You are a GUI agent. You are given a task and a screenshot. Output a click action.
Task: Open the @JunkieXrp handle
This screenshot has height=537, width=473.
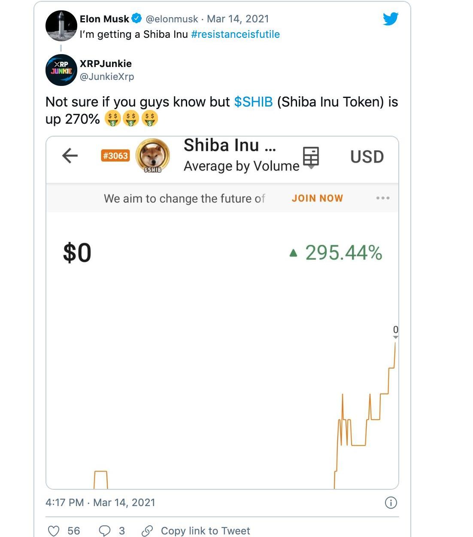click(x=107, y=76)
